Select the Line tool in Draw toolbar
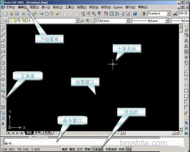This screenshot has width=190, height=152. [x=3, y=29]
